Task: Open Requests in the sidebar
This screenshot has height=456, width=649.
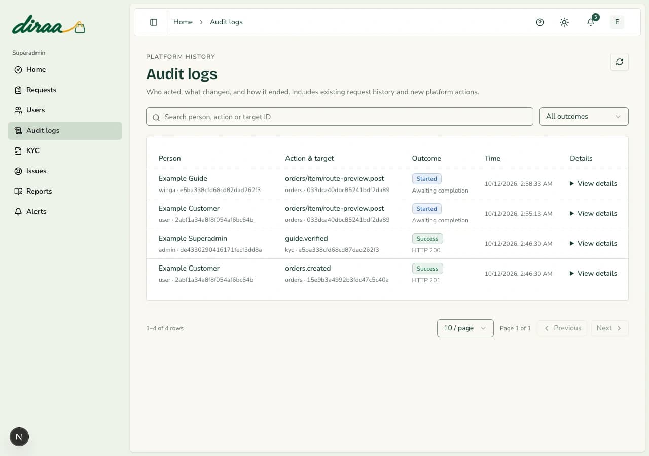Action: coord(65,90)
